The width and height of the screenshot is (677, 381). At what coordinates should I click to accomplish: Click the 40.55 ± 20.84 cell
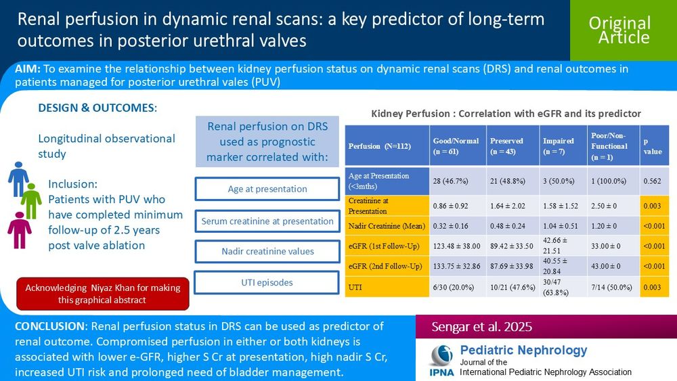[563, 266]
